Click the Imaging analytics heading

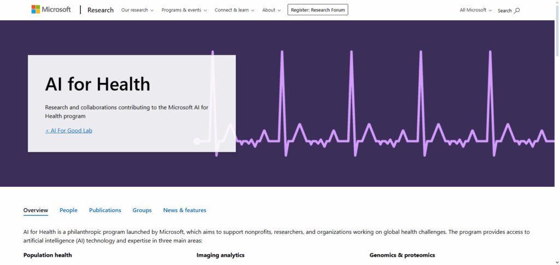coord(220,255)
